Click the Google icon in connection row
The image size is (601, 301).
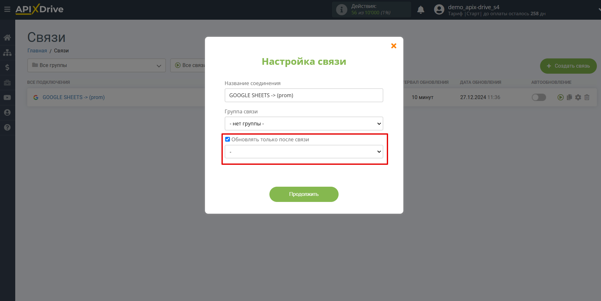click(x=36, y=97)
